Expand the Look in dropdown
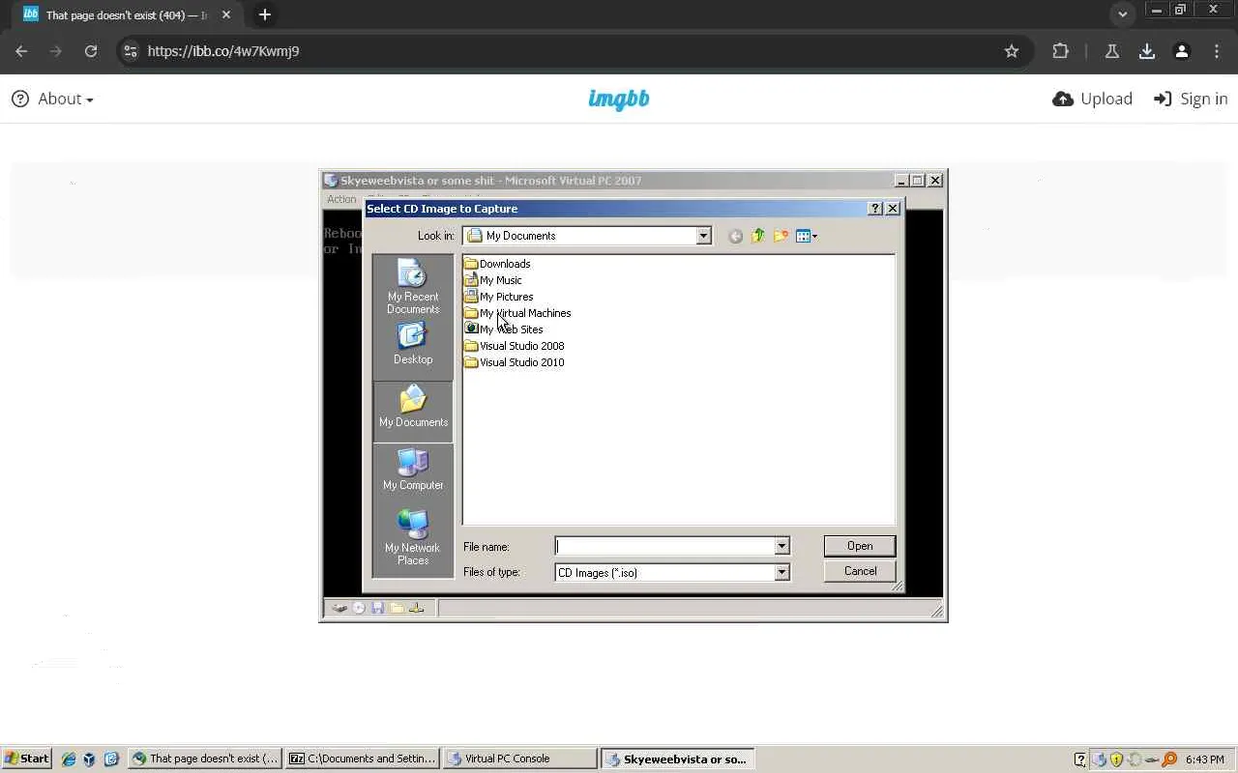The image size is (1238, 773). [703, 236]
